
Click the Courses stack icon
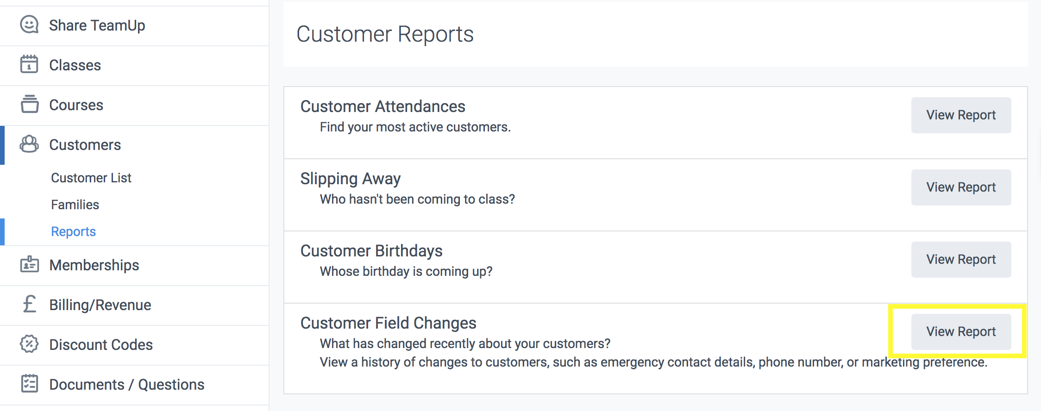click(x=29, y=104)
